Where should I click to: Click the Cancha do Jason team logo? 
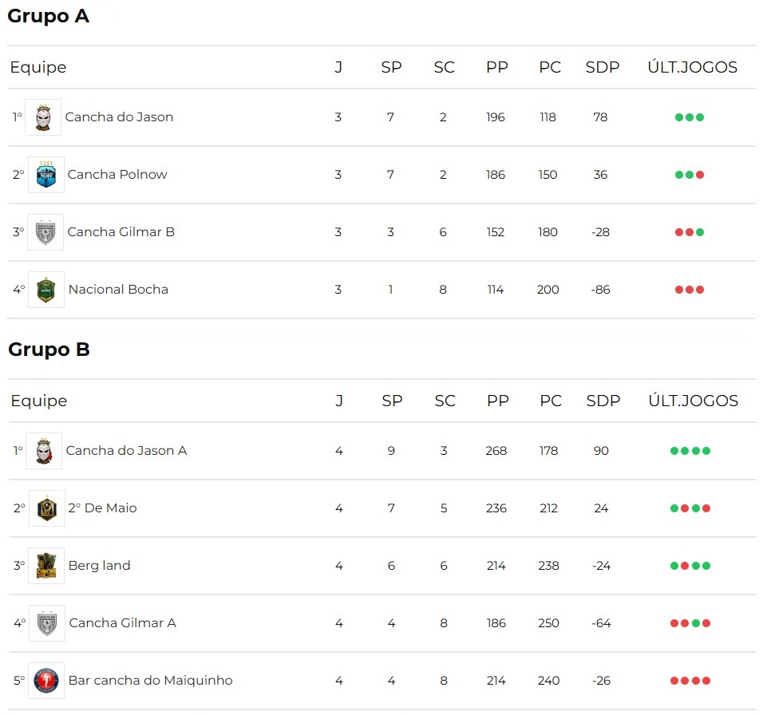point(43,117)
